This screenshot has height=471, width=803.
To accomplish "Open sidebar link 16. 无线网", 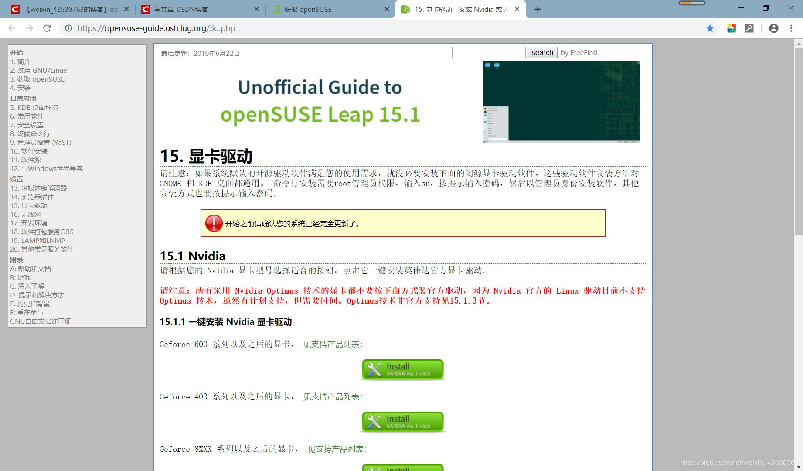I will pos(26,215).
